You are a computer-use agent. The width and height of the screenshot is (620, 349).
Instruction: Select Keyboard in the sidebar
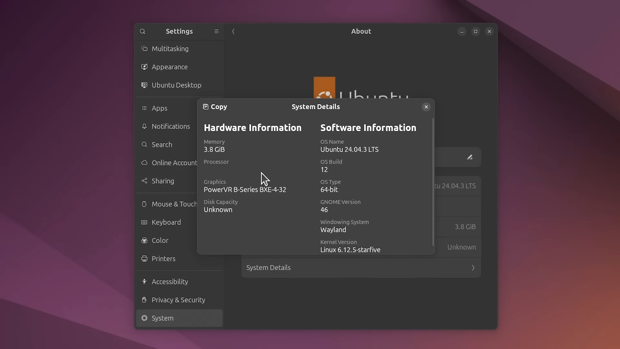click(x=166, y=222)
